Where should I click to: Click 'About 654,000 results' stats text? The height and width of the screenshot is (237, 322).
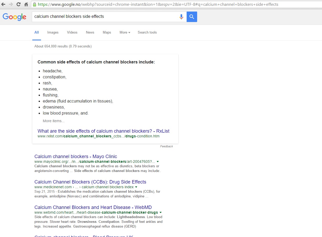[x=63, y=46]
